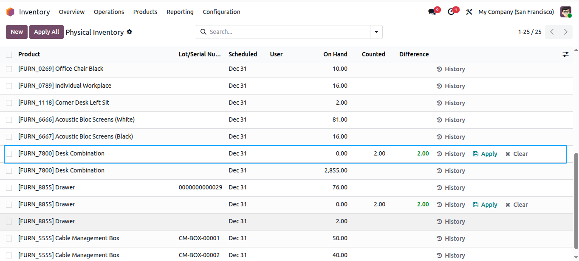Clear the count for highlighted Desk Combination row
Viewport: 579px width, 261px height.
517,154
